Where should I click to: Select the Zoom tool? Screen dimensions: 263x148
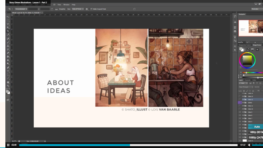coord(8,86)
